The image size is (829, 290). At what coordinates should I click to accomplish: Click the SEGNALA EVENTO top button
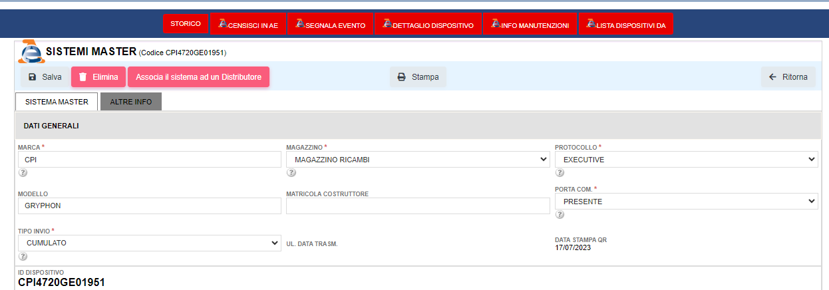[331, 24]
